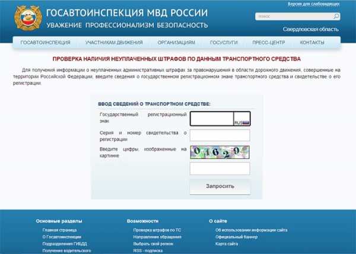The image size is (356, 254).
Task: Open the Карта сайта footer link
Action: (x=227, y=244)
